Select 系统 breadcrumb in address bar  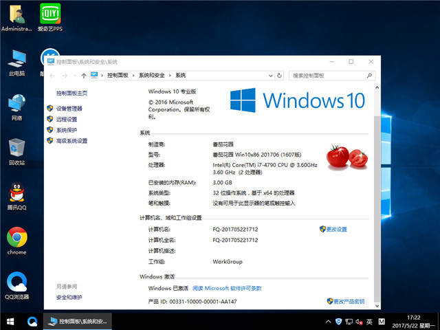pos(180,75)
